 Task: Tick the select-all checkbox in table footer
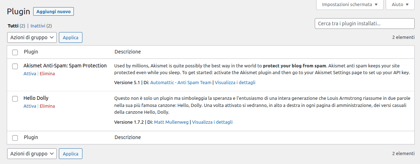pos(15,138)
